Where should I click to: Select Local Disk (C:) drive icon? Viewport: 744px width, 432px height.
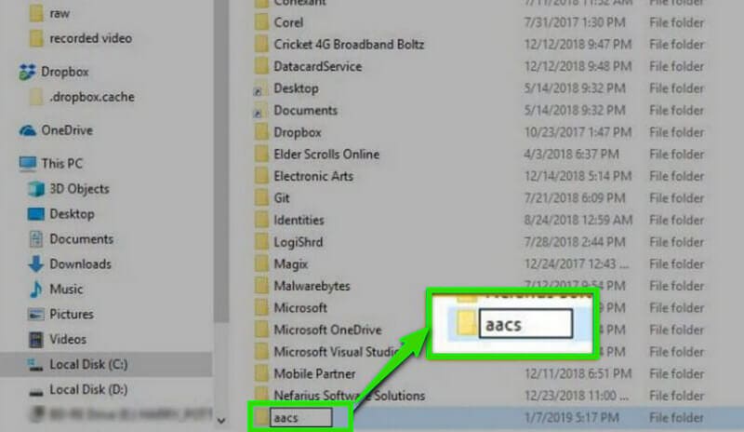pyautogui.click(x=36, y=365)
